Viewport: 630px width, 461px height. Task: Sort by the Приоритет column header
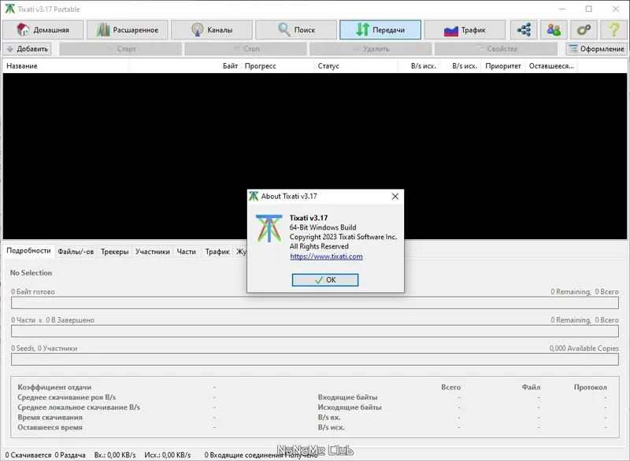[x=502, y=66]
